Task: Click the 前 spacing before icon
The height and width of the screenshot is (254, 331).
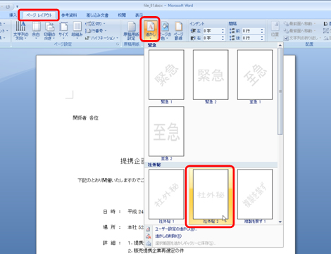Action: [235, 31]
